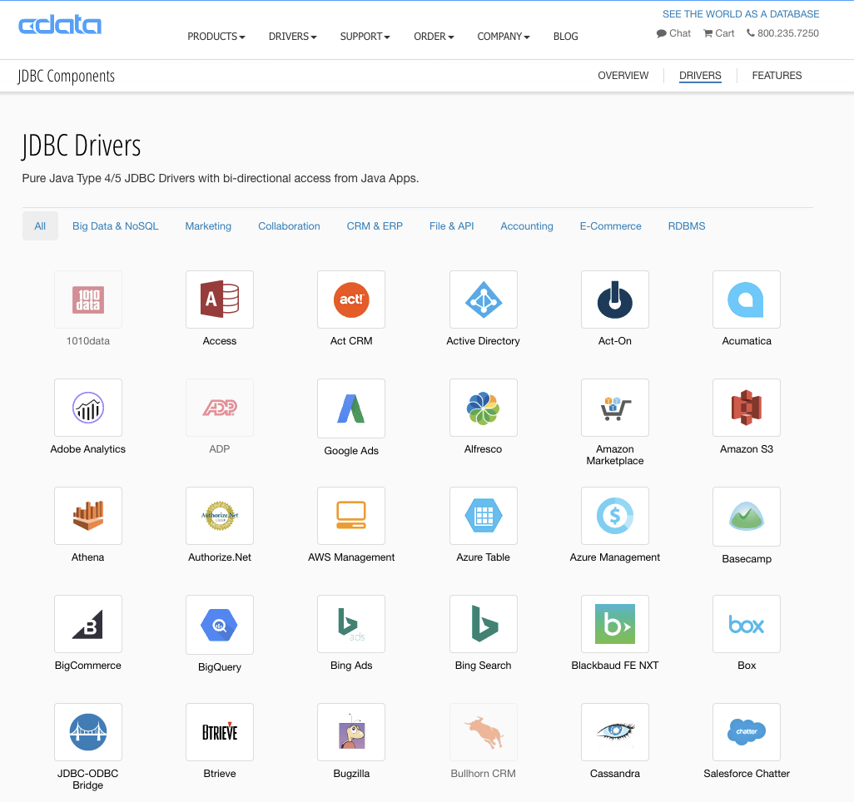Expand the DRIVERS dropdown in top navigation
The image size is (854, 802).
click(x=292, y=37)
